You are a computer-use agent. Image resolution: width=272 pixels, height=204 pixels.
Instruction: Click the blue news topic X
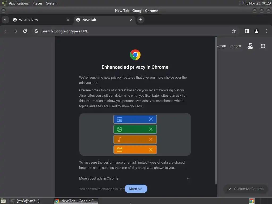coord(151,119)
